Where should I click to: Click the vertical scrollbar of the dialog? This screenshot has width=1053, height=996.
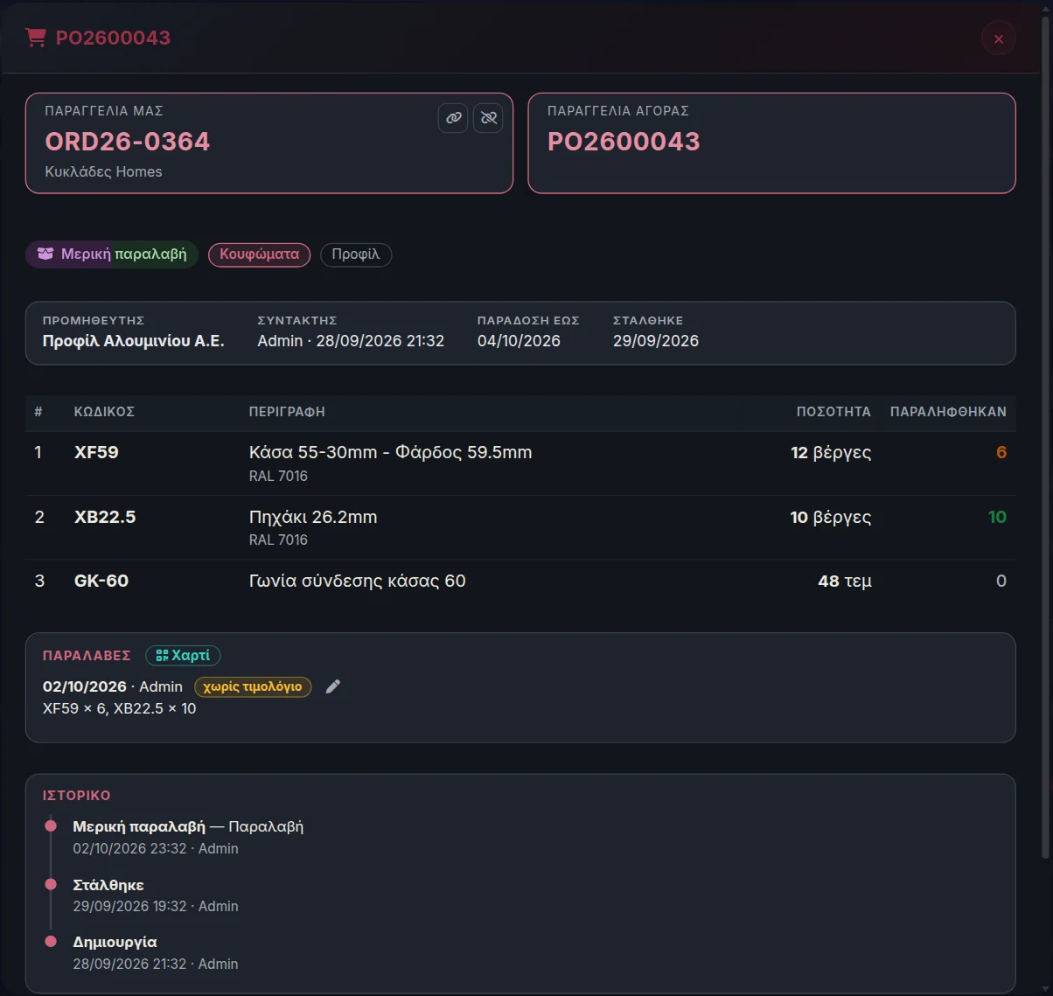coord(1045,437)
